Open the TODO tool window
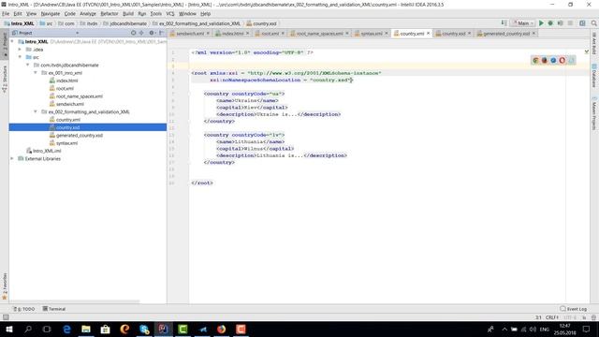Viewport: 599px width, 337px height. (24, 309)
